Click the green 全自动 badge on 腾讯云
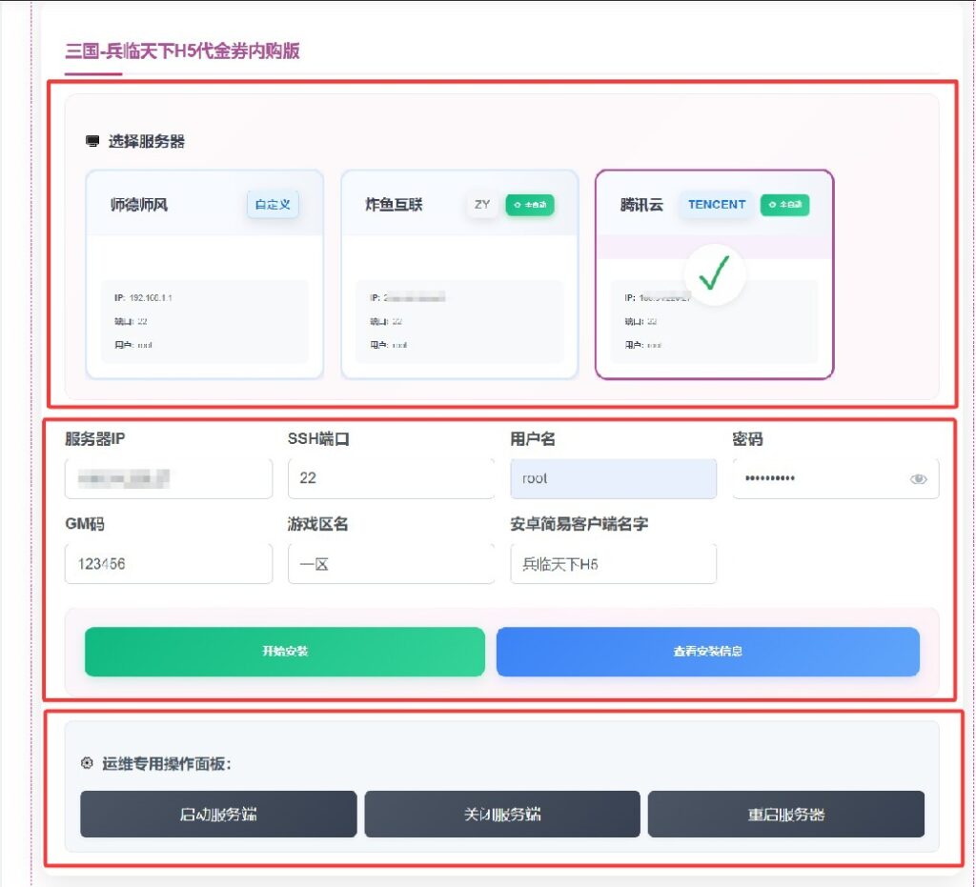976x887 pixels. [x=784, y=205]
